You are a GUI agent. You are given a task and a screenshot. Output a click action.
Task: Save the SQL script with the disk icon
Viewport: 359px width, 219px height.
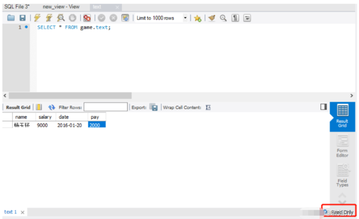(23, 18)
